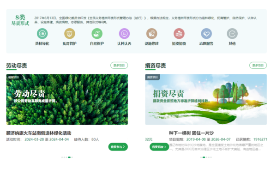Select the 其他 gray ellipsis icon
The height and width of the screenshot is (169, 277).
click(x=232, y=34)
